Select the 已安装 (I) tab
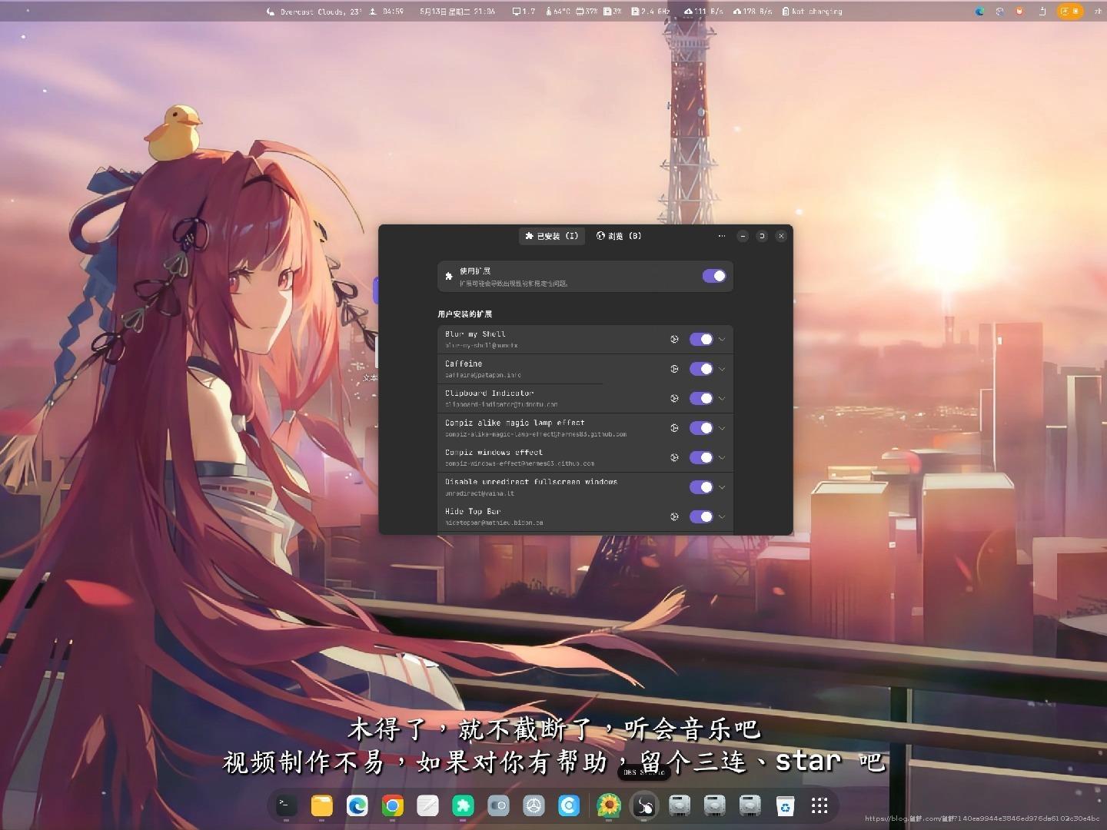The width and height of the screenshot is (1107, 830). point(551,236)
